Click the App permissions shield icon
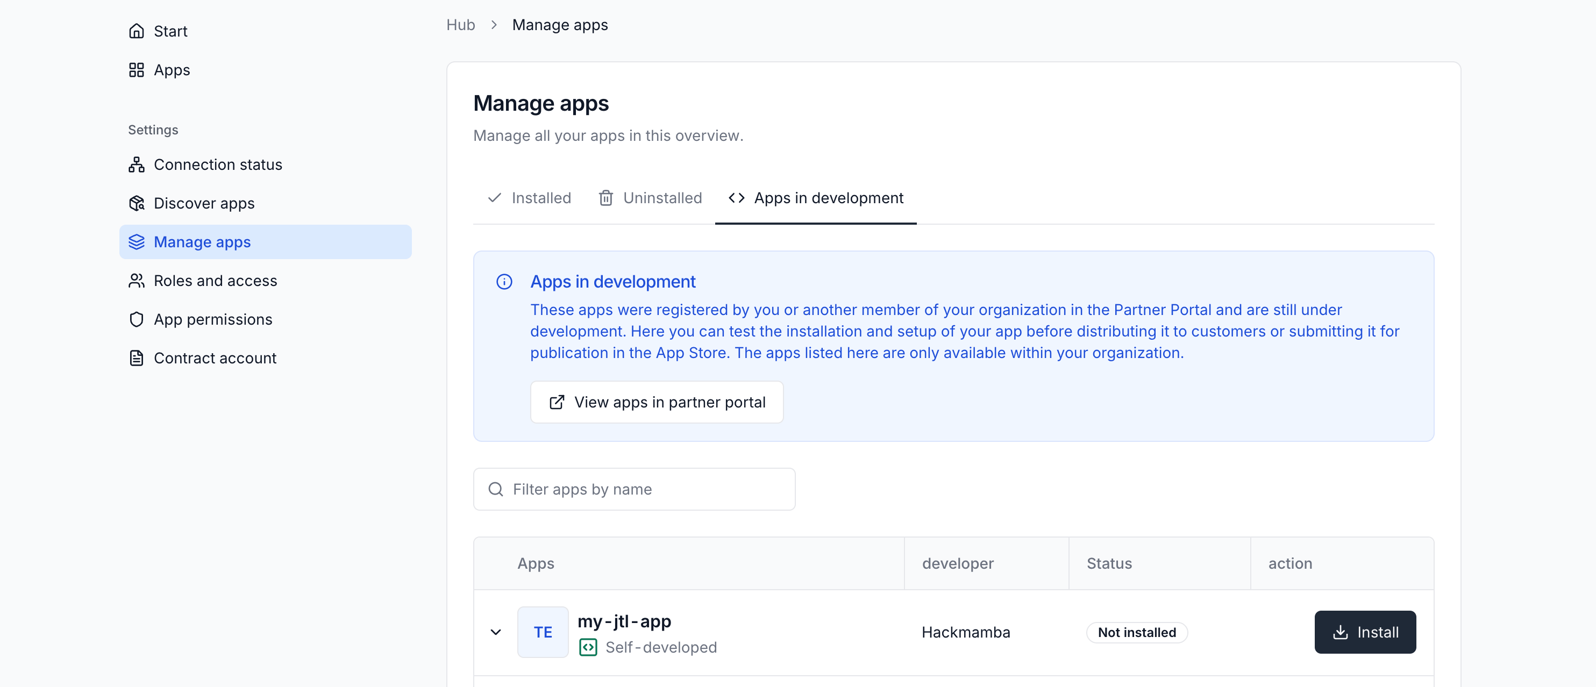 point(136,320)
